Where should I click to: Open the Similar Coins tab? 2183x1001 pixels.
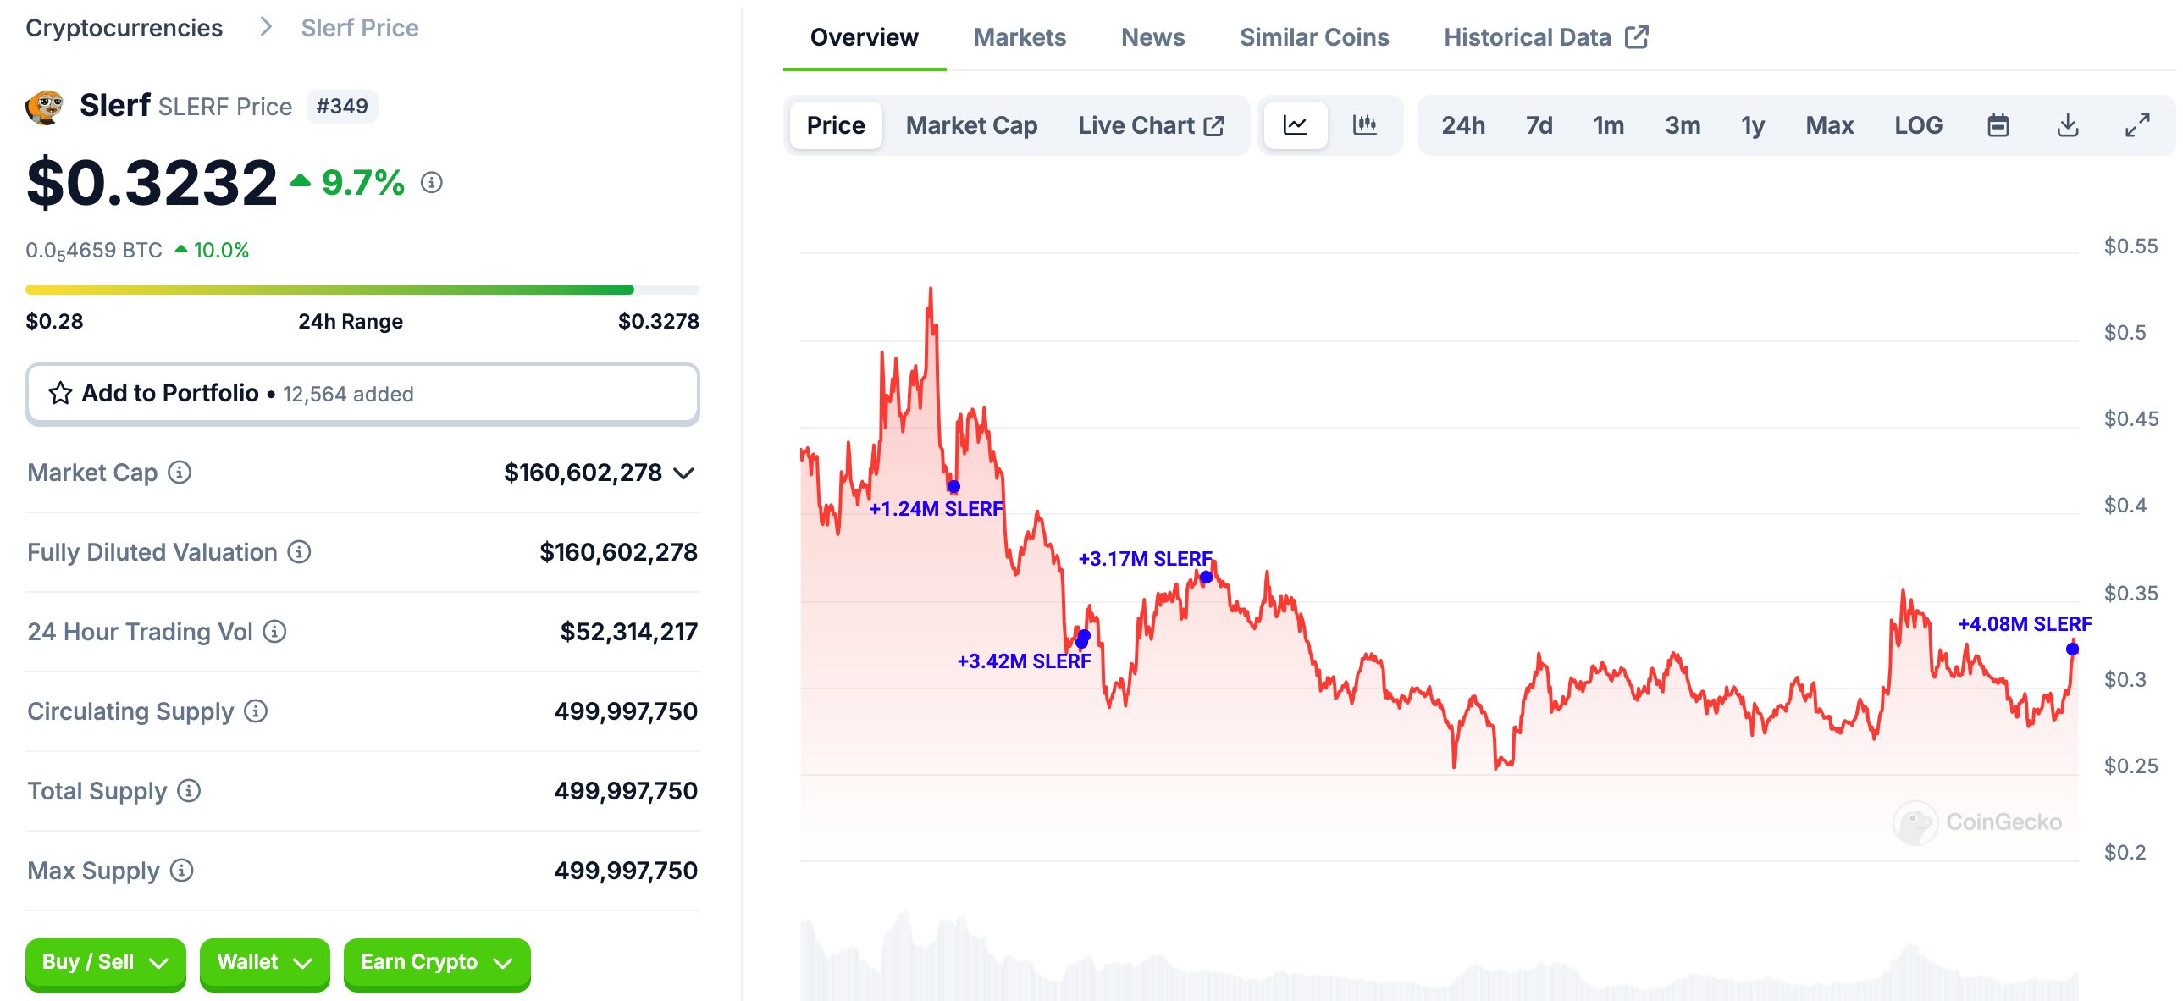click(x=1313, y=37)
